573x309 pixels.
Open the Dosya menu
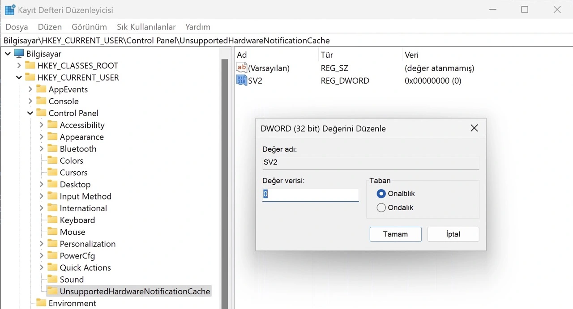coord(17,27)
